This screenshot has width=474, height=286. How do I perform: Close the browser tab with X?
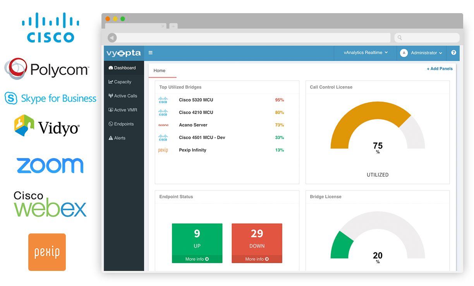point(163,26)
